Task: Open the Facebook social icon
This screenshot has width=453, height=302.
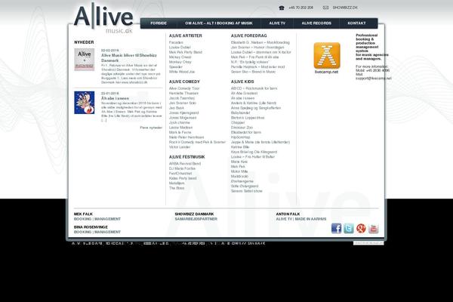Action: click(336, 228)
